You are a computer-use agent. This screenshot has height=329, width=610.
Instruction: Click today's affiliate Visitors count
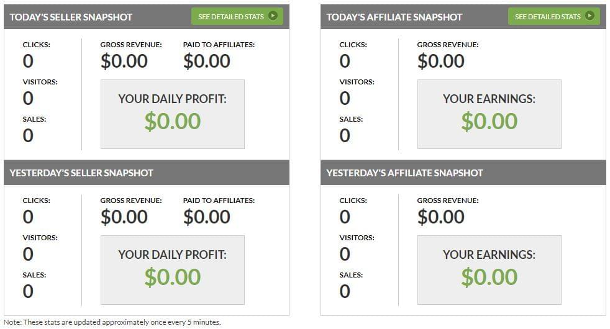pyautogui.click(x=345, y=98)
